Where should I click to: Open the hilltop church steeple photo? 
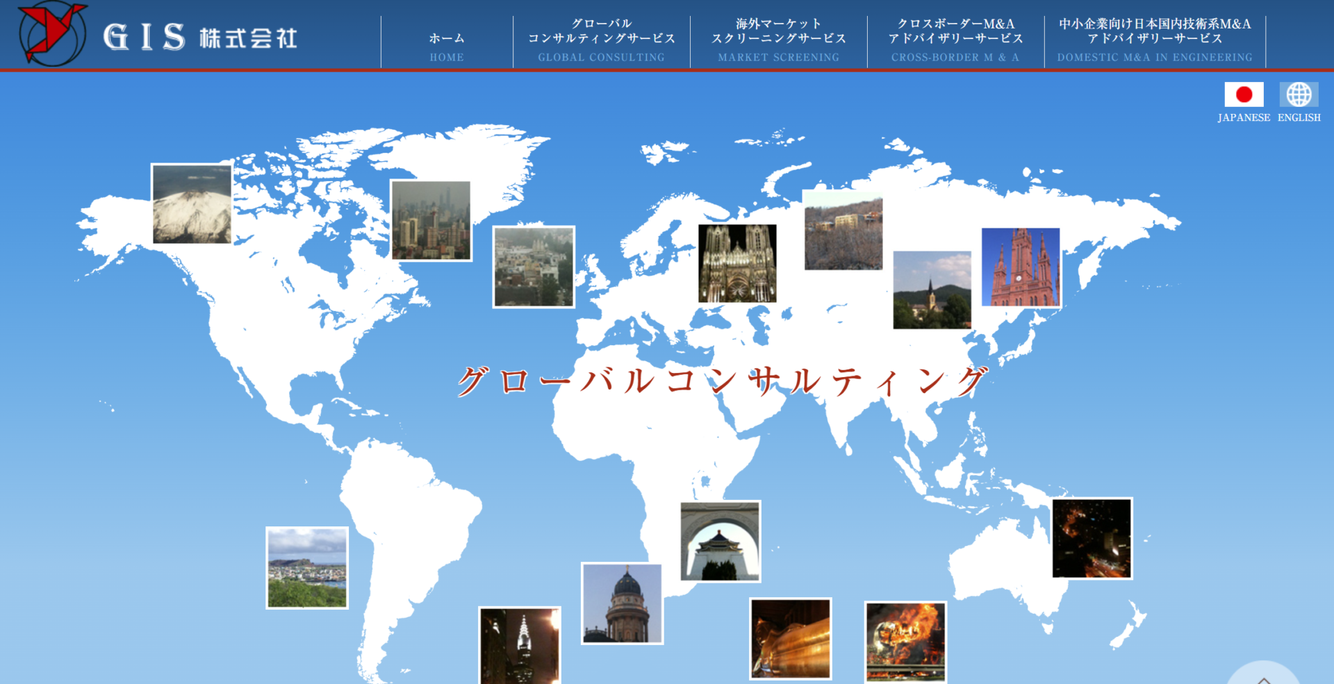click(932, 290)
